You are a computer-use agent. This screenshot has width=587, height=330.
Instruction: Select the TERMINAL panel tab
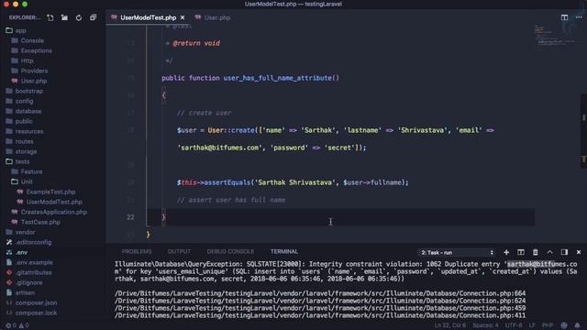pyautogui.click(x=284, y=251)
